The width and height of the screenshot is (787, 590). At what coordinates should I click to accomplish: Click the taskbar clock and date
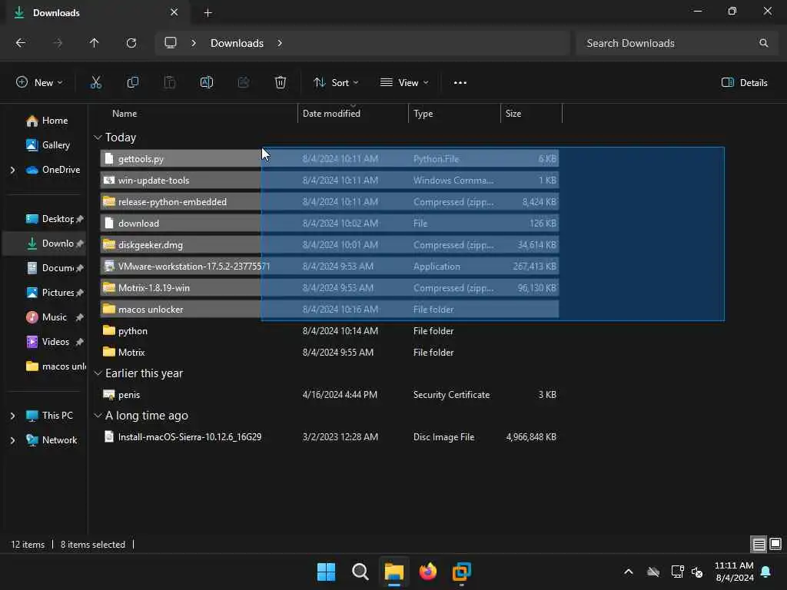734,572
